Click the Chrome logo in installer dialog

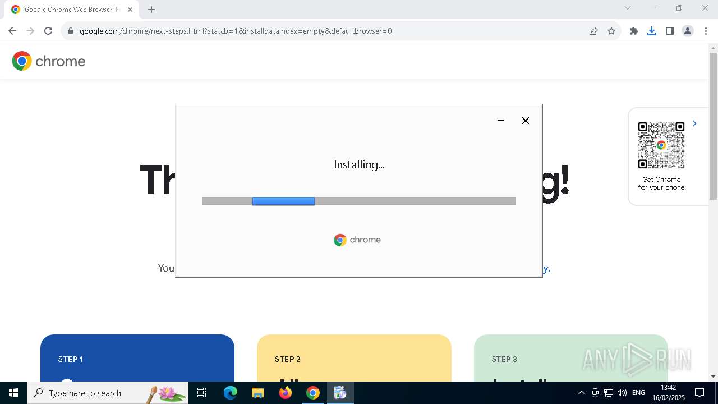point(357,240)
